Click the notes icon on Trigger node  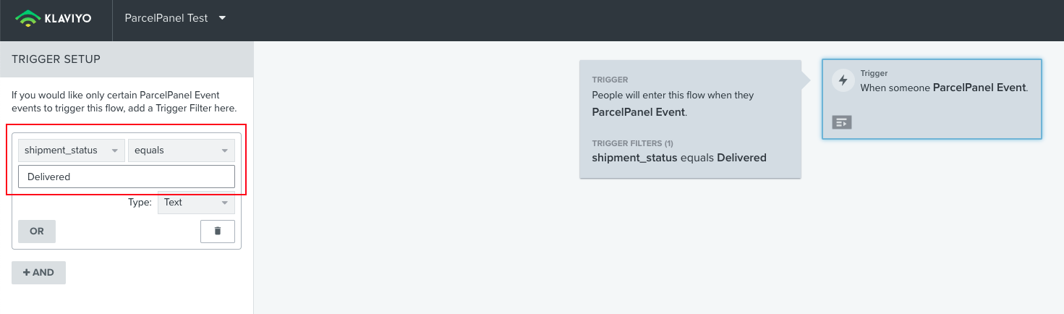click(842, 122)
